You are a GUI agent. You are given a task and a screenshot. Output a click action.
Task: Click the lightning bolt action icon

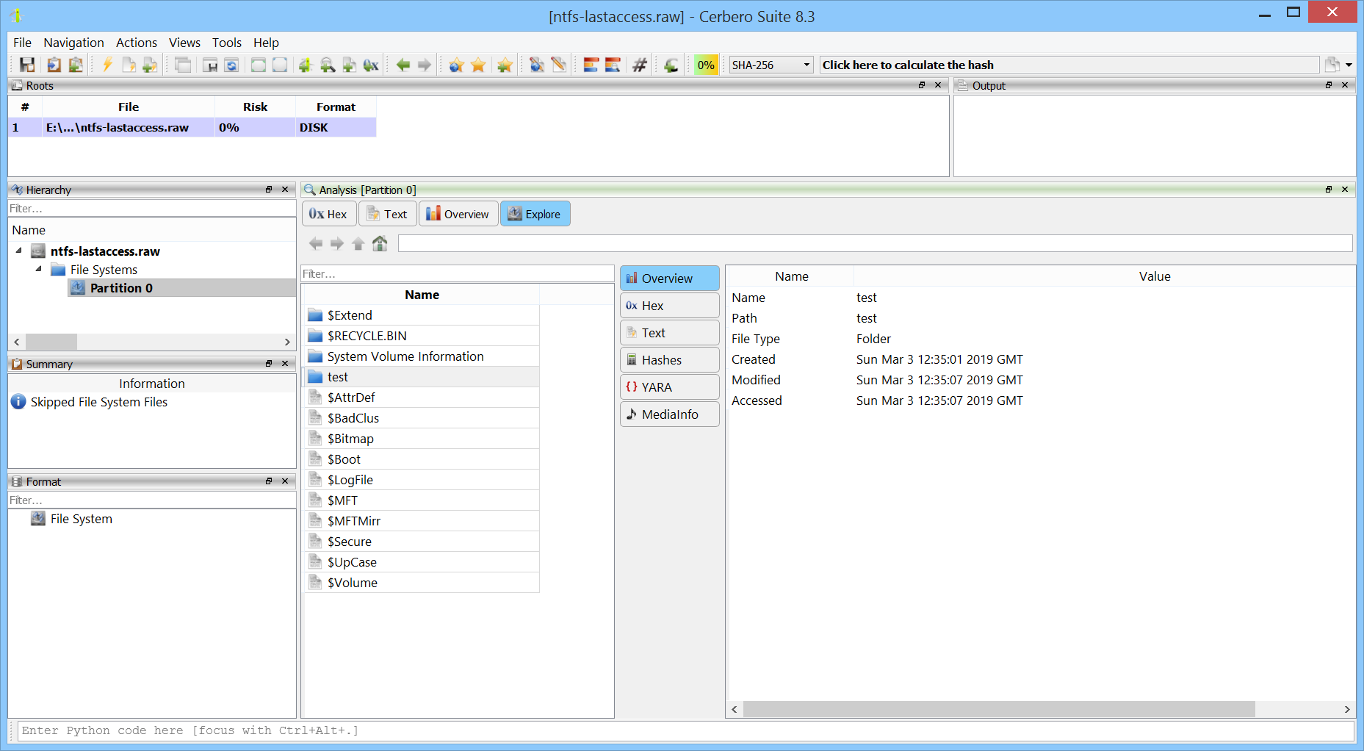[107, 65]
